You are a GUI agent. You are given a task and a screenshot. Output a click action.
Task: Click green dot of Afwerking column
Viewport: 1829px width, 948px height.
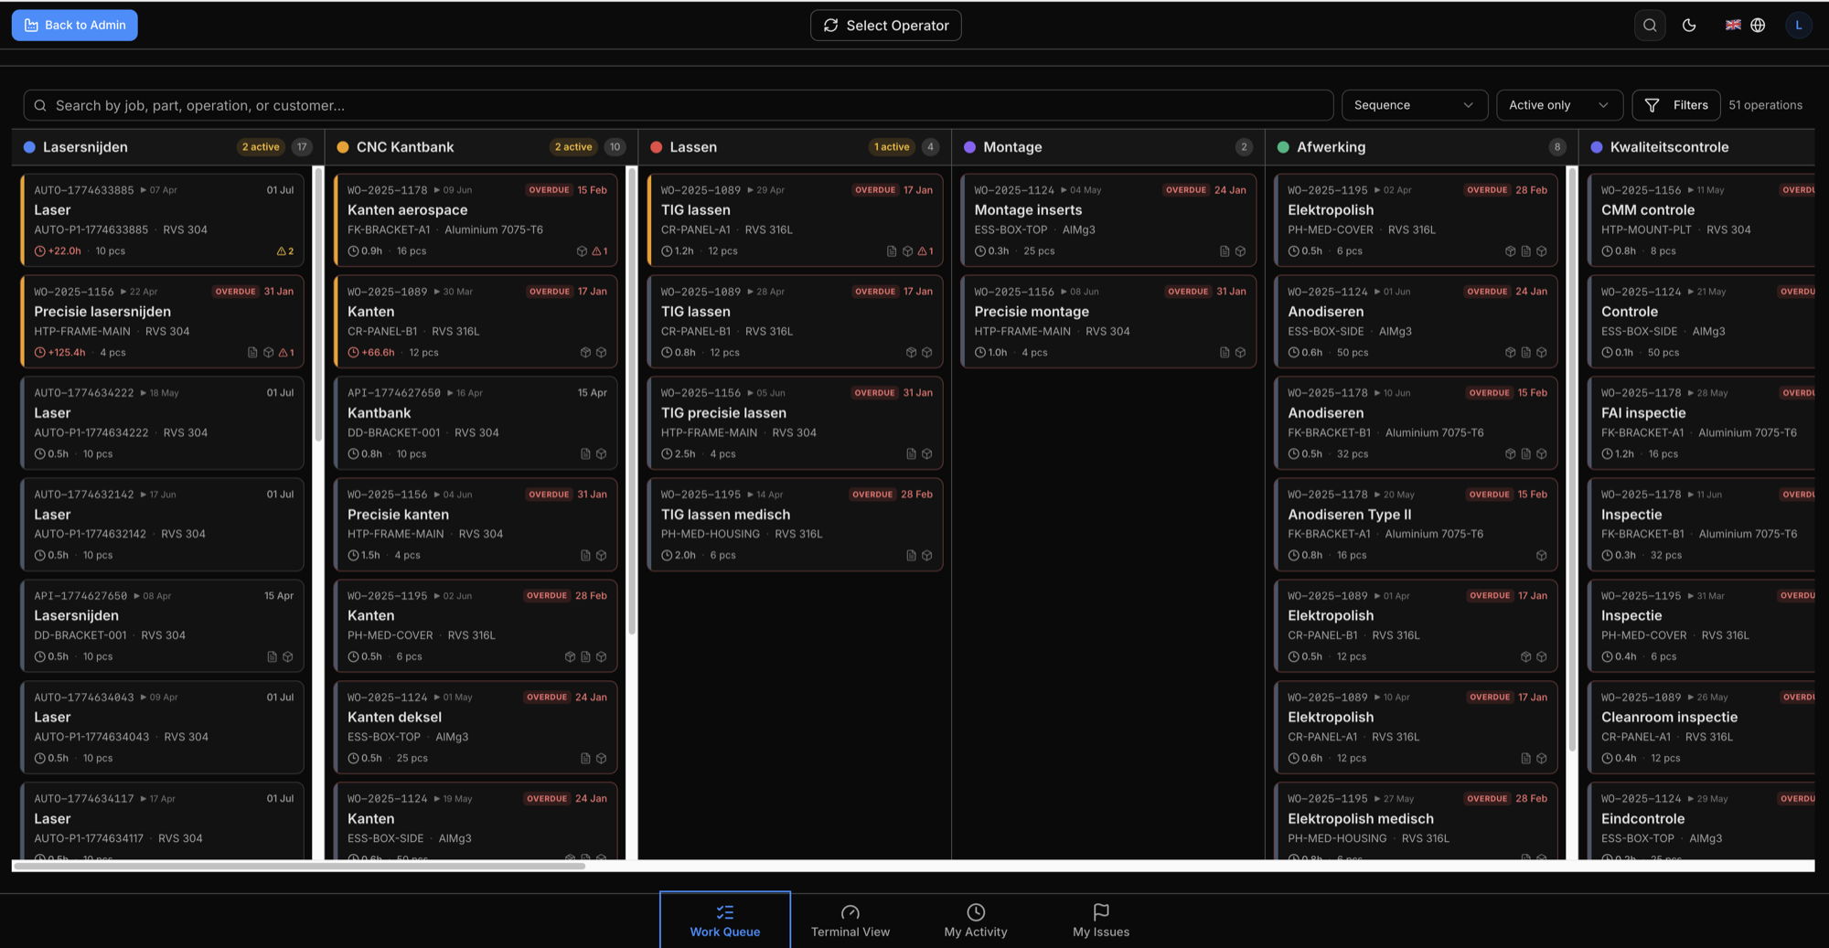(x=1283, y=147)
